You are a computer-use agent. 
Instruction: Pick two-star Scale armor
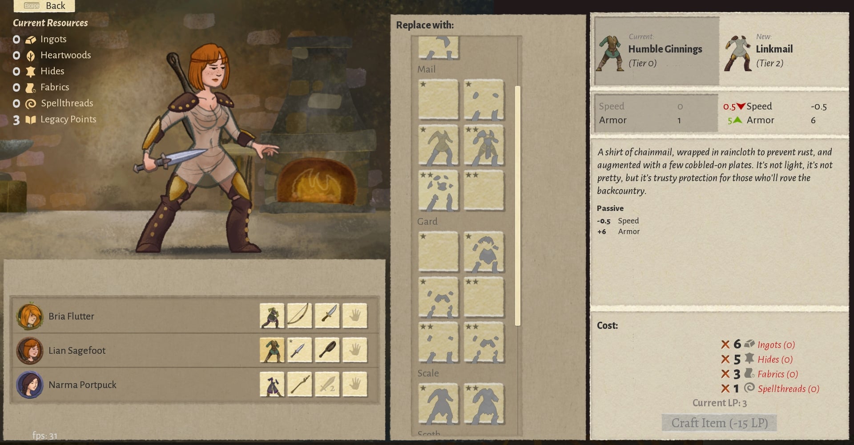point(484,403)
